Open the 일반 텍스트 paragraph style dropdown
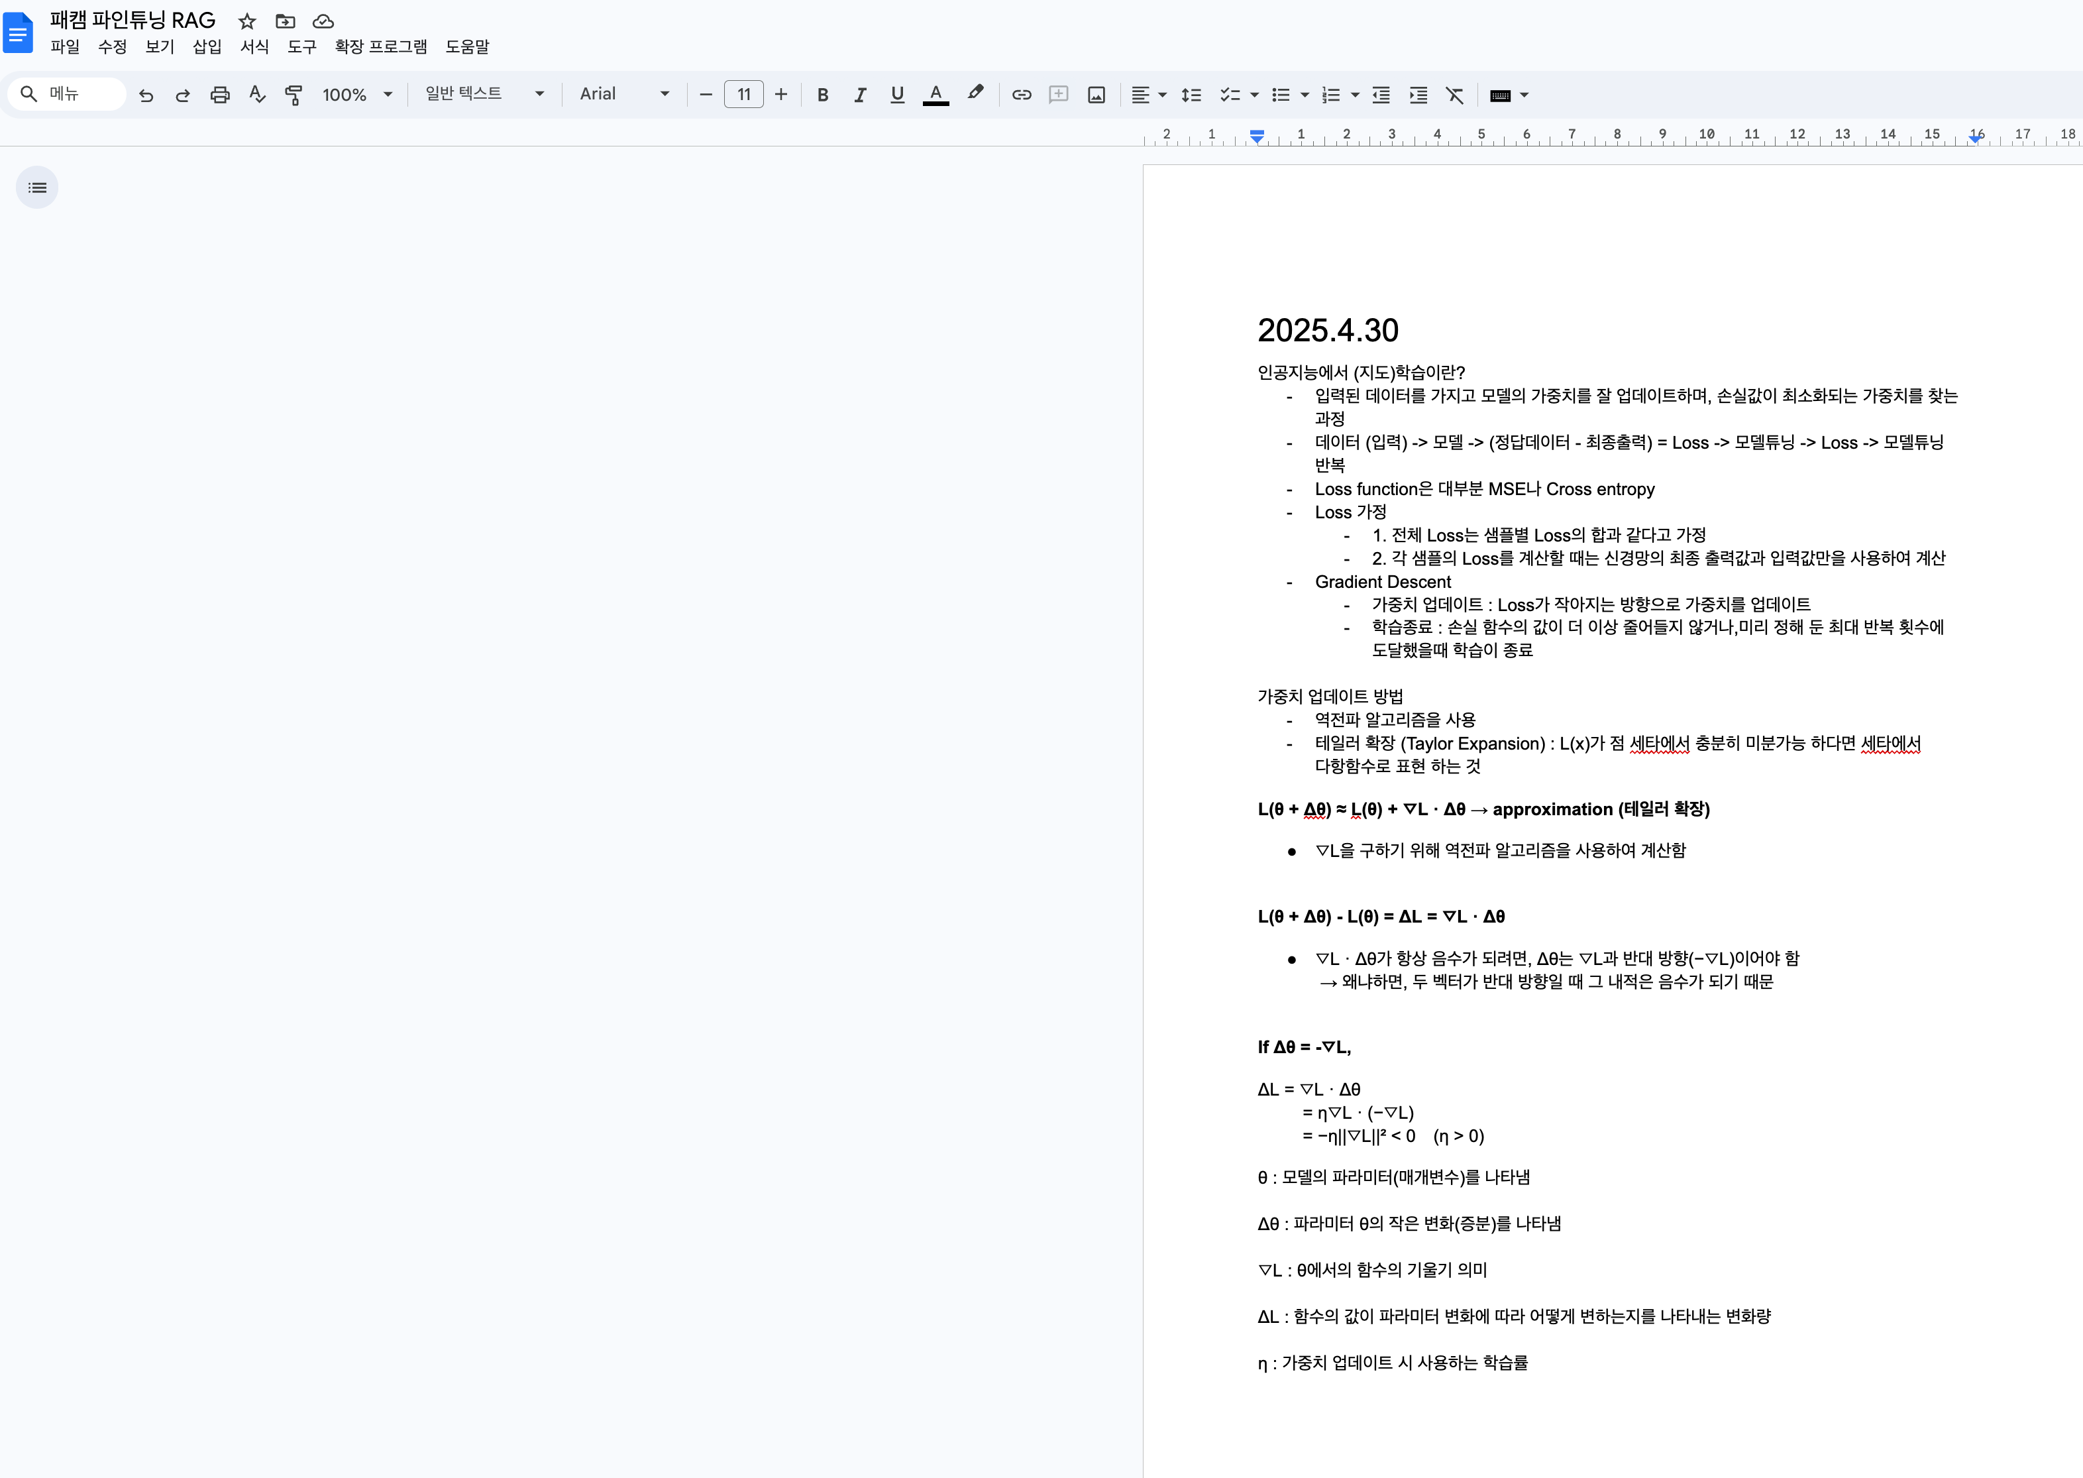Screen dimensions: 2083x1478 [x=484, y=93]
